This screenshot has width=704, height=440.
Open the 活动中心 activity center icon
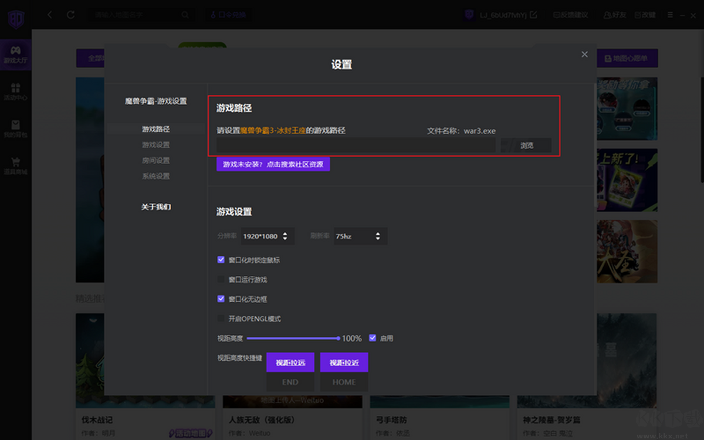15,93
